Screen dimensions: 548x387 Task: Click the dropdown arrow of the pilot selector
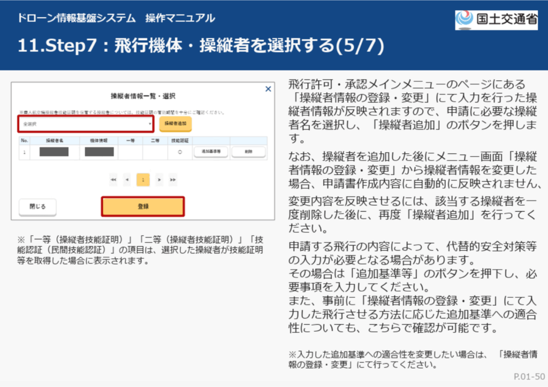(x=150, y=124)
